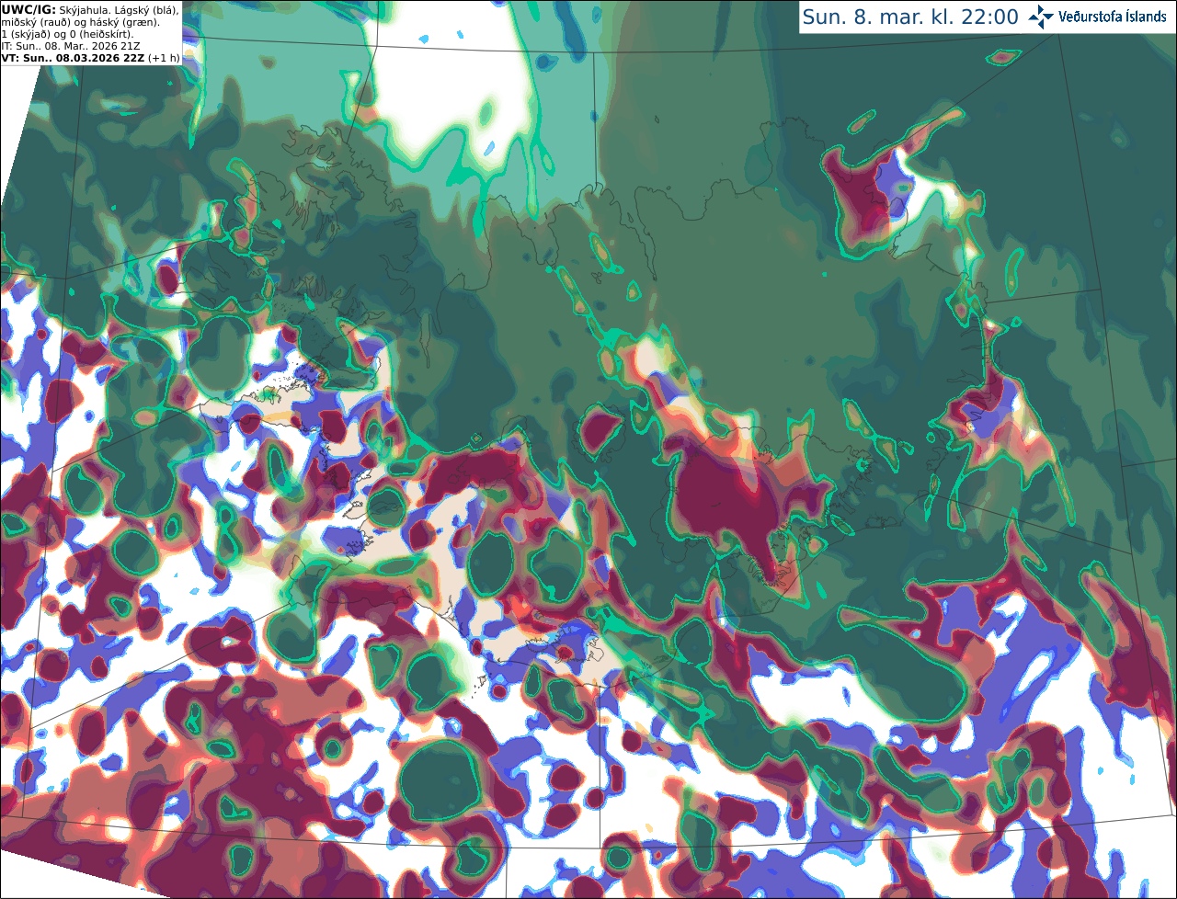Click the "miðský (rauð) og háský (græn)." line
Screen dimensions: 1177x899
point(79,22)
